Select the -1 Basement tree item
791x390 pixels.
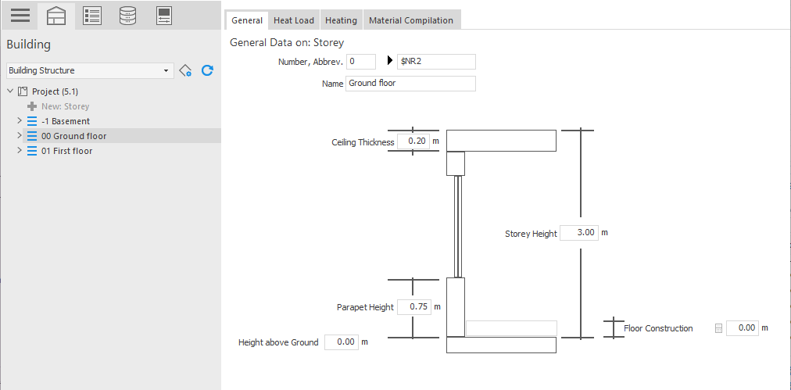[x=66, y=121]
